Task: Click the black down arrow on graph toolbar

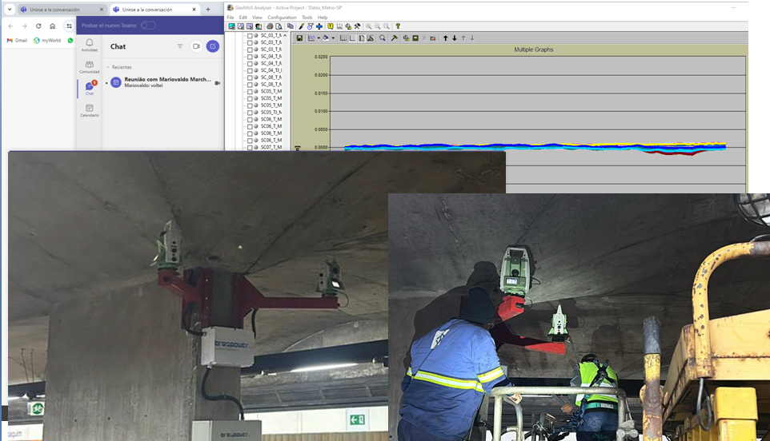Action: pyautogui.click(x=455, y=38)
